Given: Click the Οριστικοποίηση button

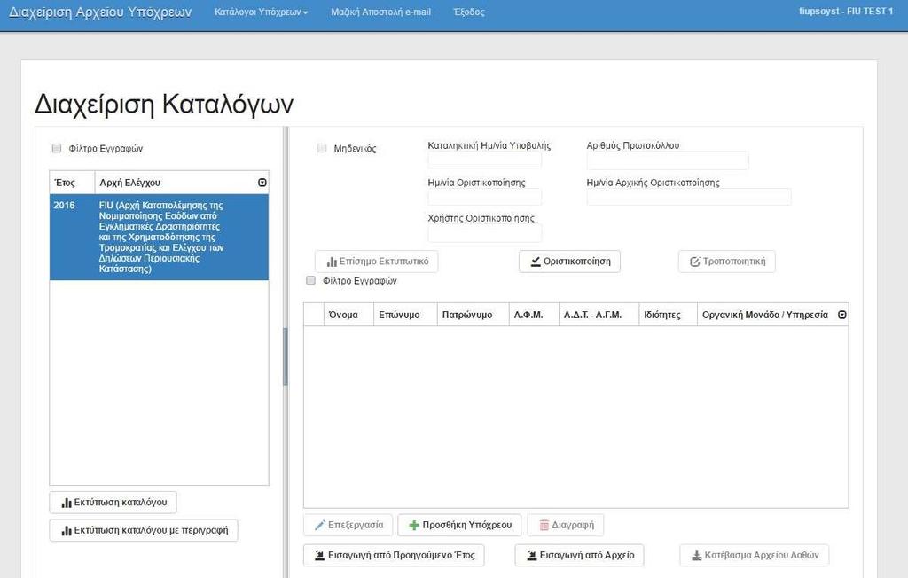Looking at the screenshot, I should point(569,262).
